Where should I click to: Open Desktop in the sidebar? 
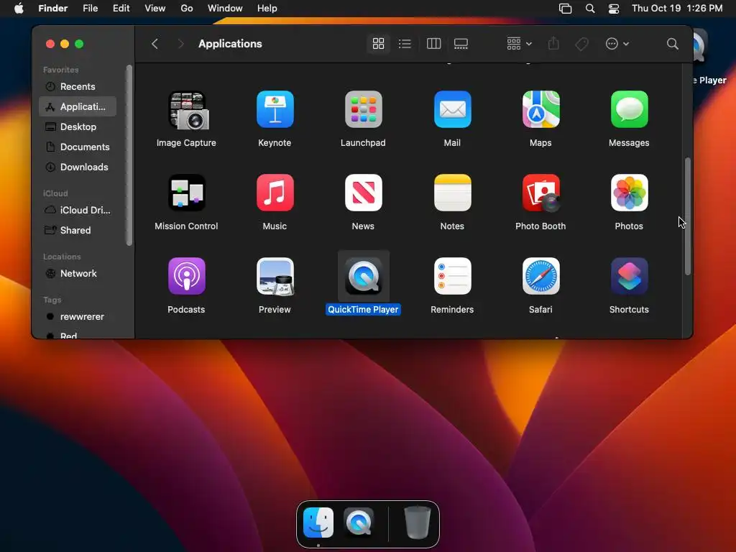pyautogui.click(x=78, y=126)
